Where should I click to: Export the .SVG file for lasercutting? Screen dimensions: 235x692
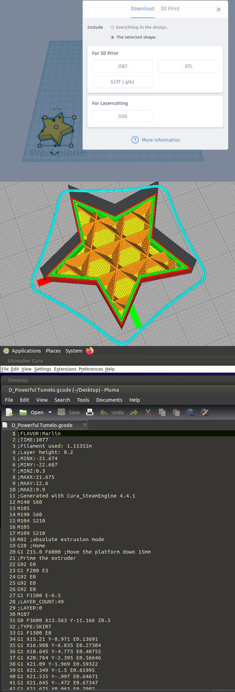point(122,116)
